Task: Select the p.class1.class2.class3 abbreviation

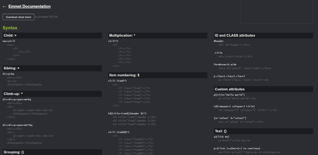Action: pos(229,76)
